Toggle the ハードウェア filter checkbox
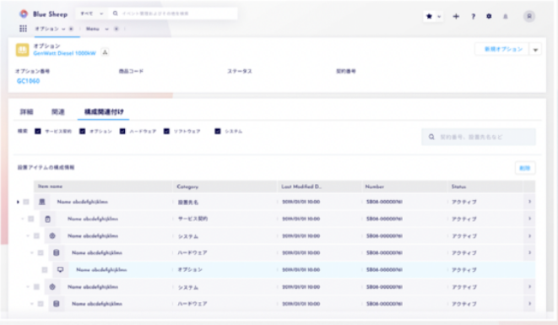This screenshot has height=325, width=558. point(122,132)
